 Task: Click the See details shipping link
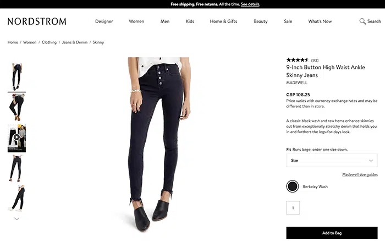(250, 4)
